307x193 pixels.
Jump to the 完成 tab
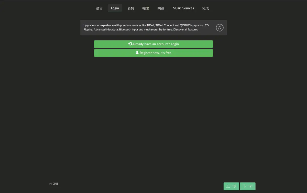coord(206,8)
